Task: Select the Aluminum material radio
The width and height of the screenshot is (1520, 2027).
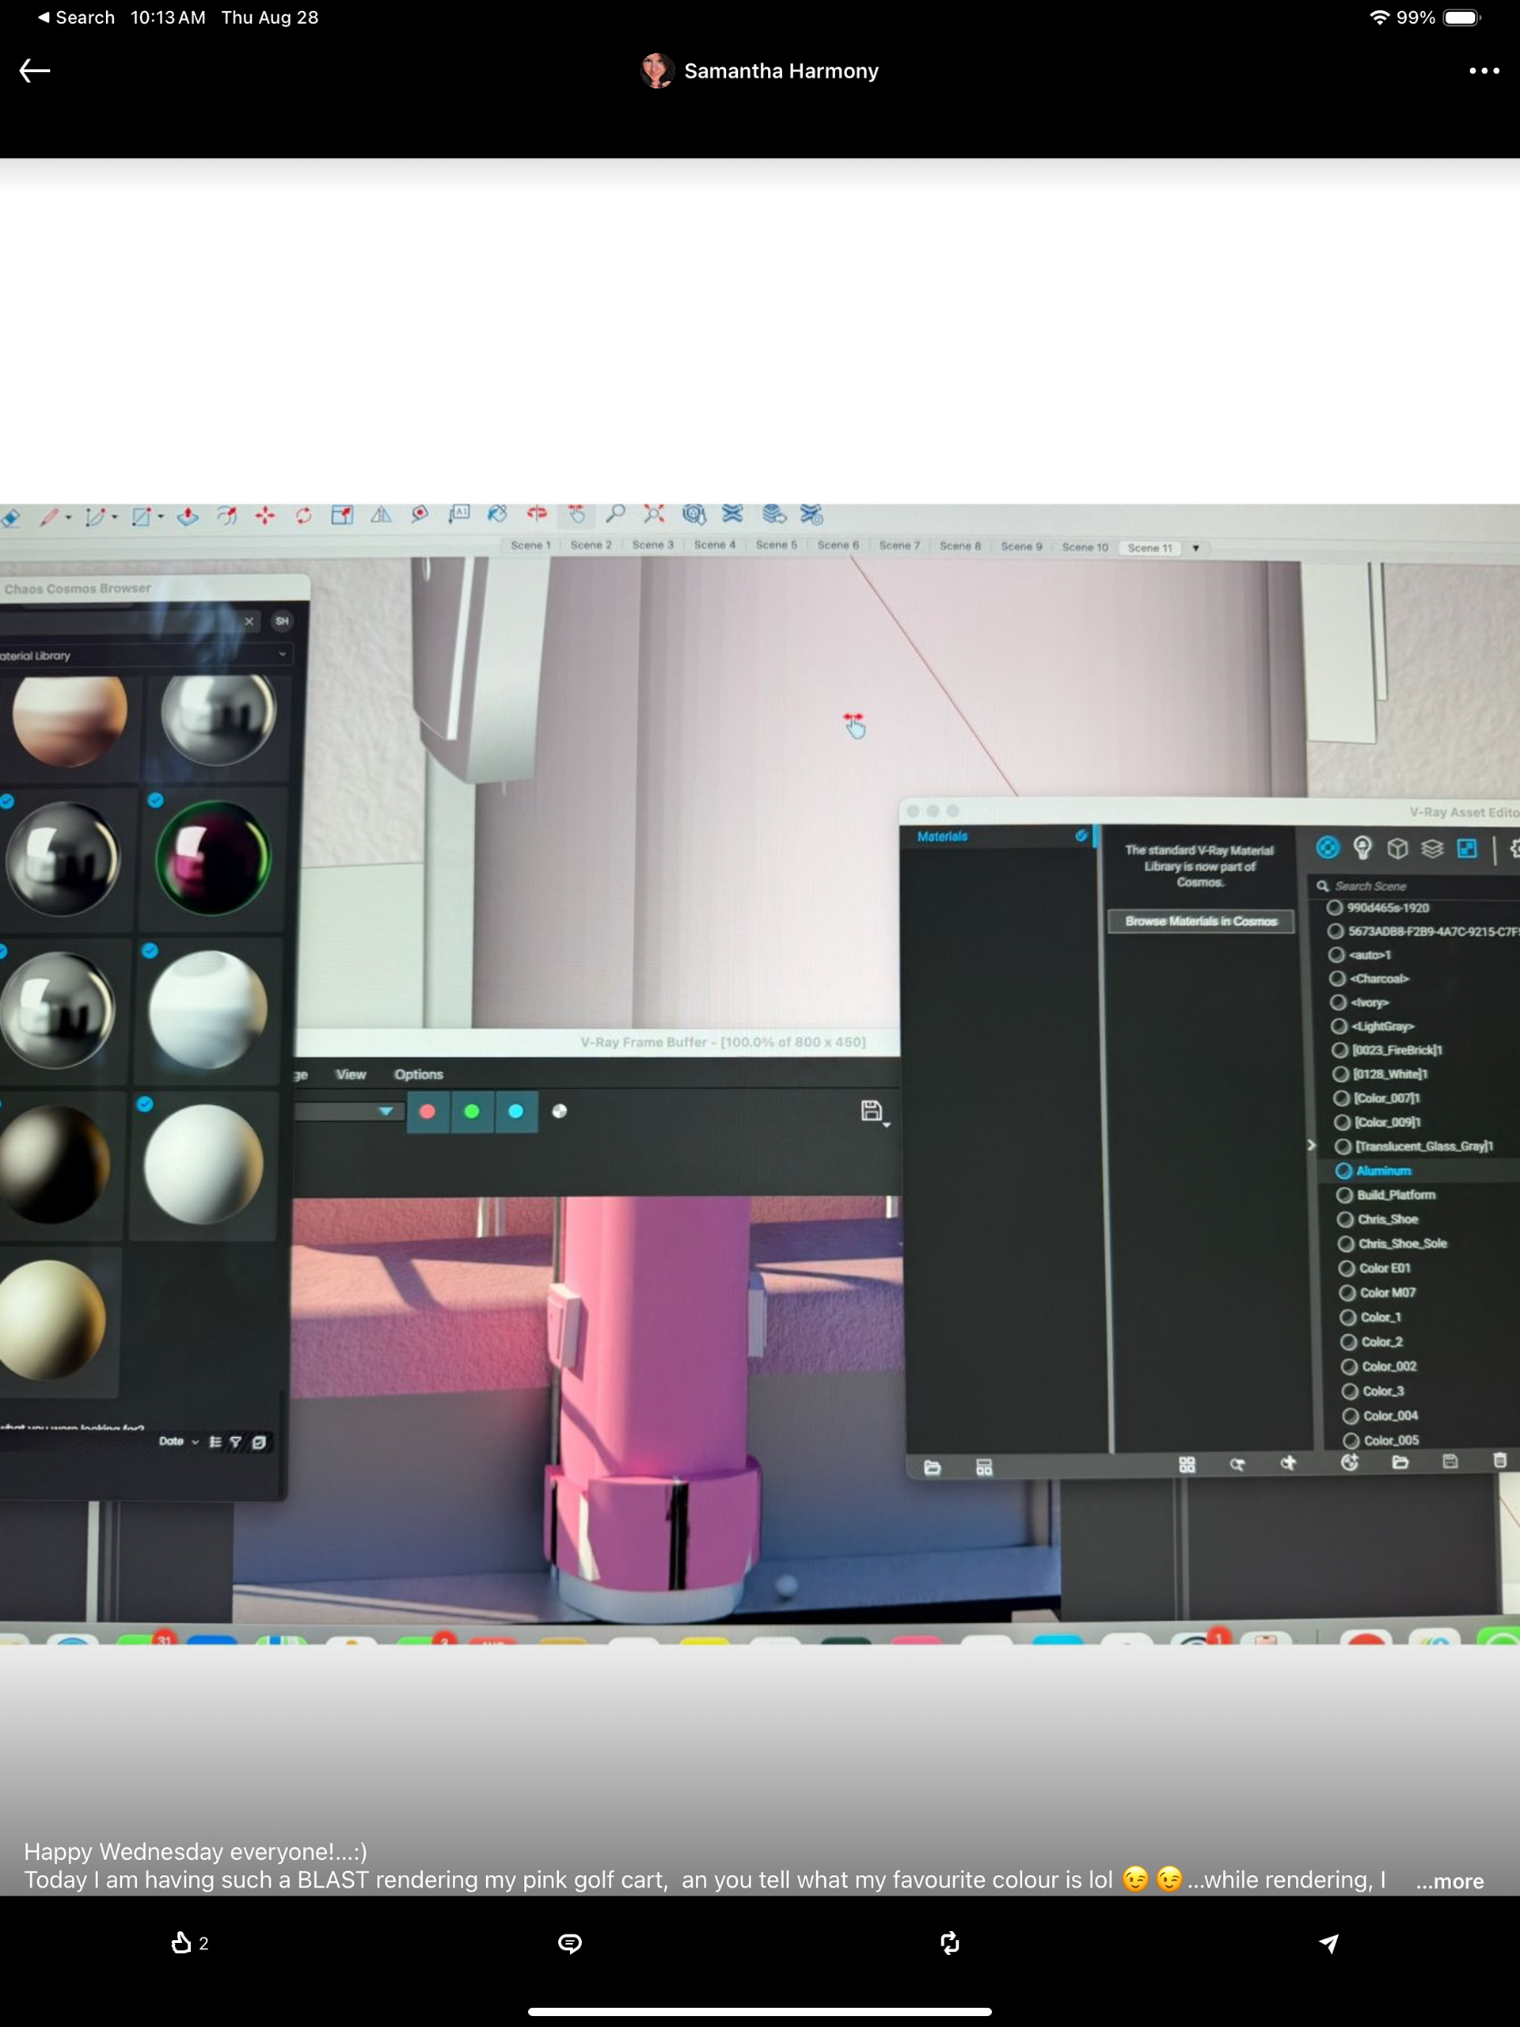Action: (1344, 1170)
